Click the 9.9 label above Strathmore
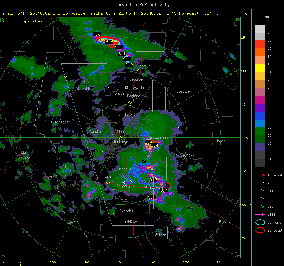 click(x=153, y=180)
